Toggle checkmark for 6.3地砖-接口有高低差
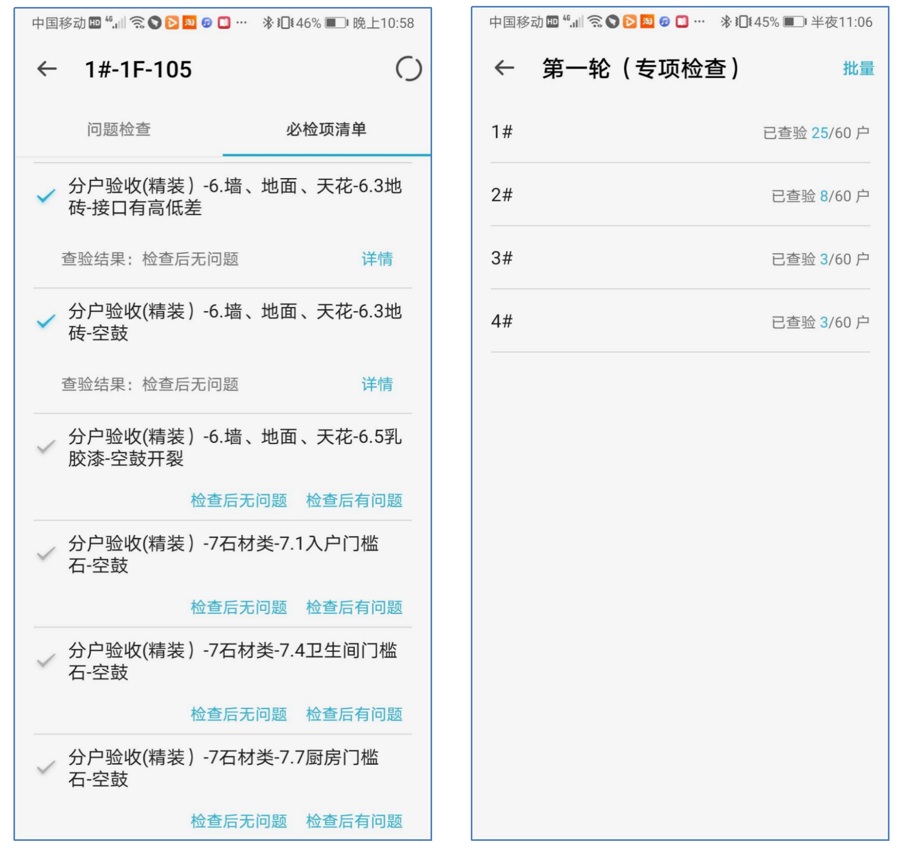 click(x=46, y=196)
